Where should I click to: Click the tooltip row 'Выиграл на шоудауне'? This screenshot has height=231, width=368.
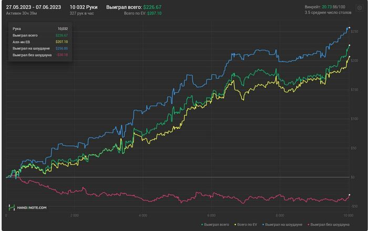40,48
